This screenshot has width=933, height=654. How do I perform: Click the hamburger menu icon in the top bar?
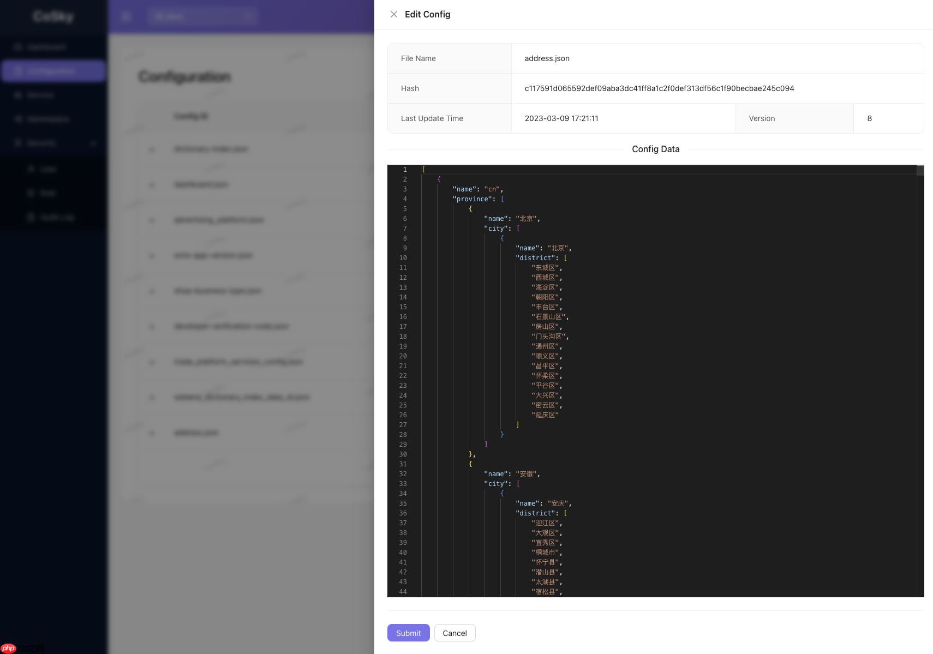pos(126,16)
